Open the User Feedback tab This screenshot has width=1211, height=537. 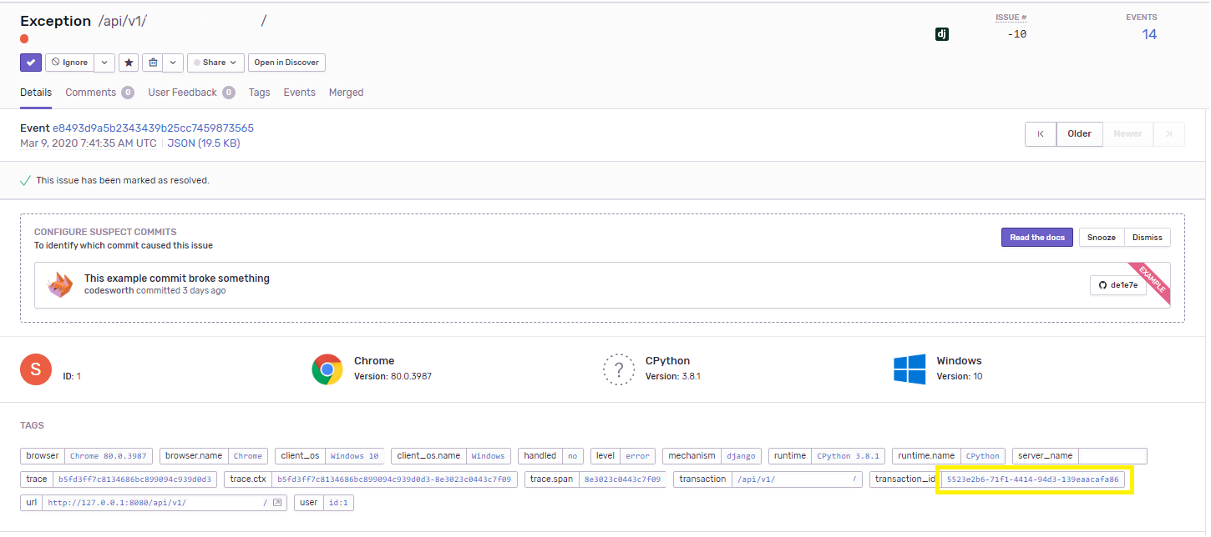point(182,93)
